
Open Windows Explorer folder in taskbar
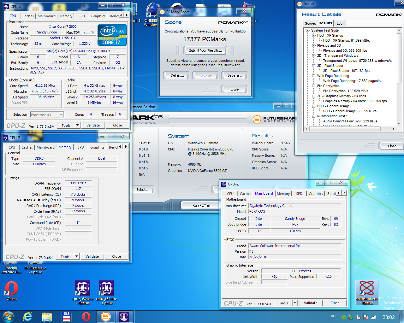[x=47, y=317]
